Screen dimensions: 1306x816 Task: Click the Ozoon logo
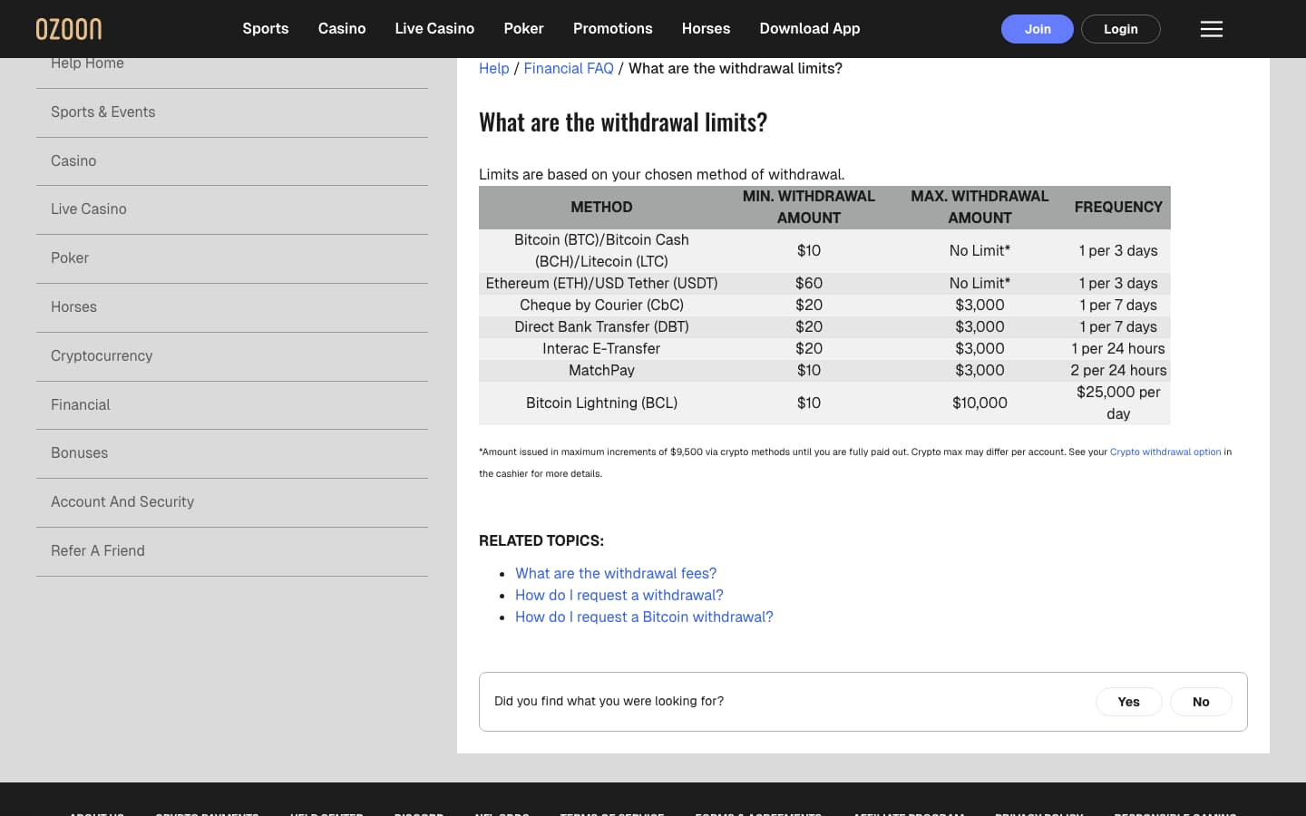[x=69, y=29]
